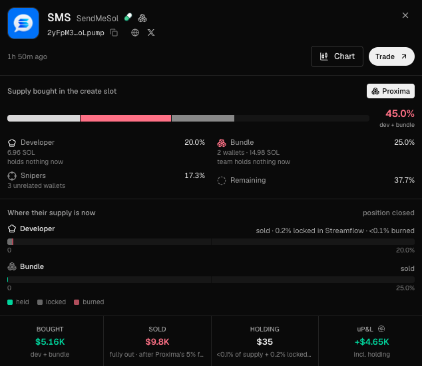Image resolution: width=422 pixels, height=366 pixels.
Task: Open the Trade link
Action: [x=391, y=56]
